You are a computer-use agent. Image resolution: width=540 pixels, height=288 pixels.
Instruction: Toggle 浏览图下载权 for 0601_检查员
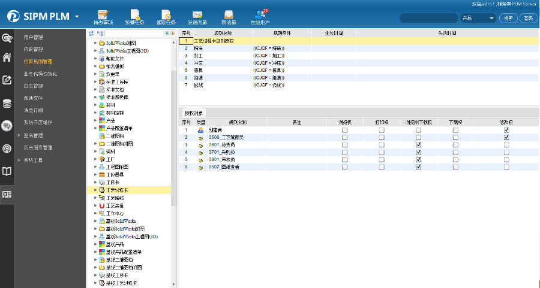418,145
